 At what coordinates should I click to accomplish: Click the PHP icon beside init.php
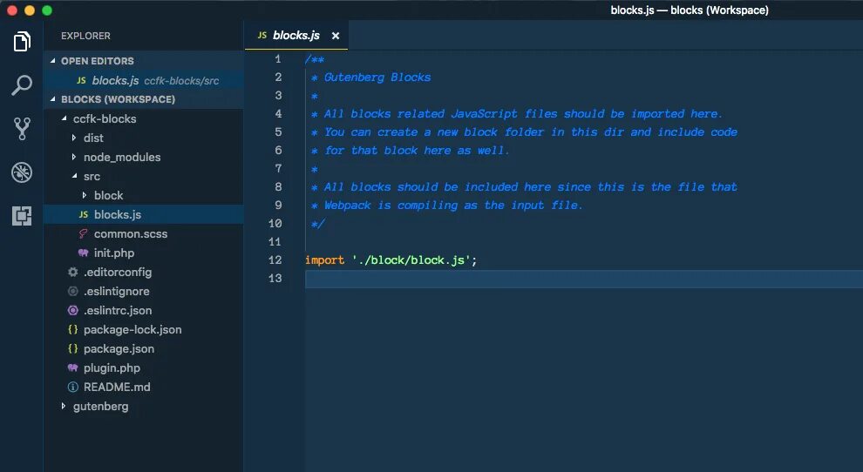click(83, 253)
